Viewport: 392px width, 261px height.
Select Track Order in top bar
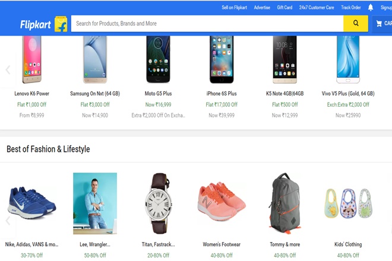point(350,8)
